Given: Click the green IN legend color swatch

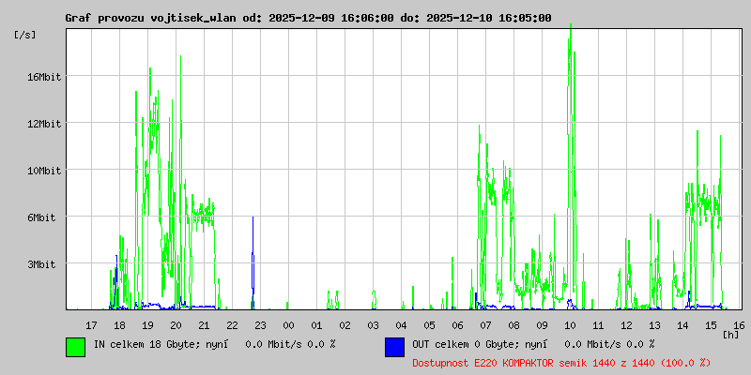Looking at the screenshot, I should click(76, 347).
